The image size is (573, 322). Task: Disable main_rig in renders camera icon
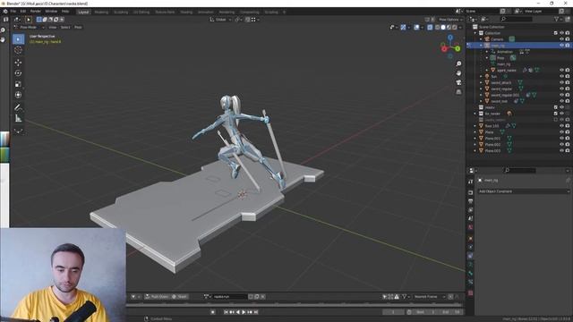click(568, 46)
